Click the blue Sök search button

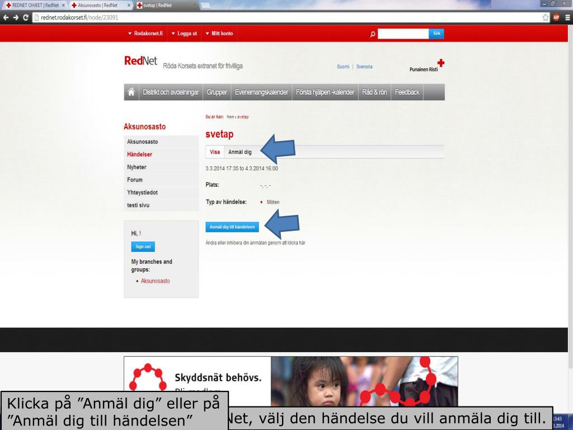[x=436, y=34]
